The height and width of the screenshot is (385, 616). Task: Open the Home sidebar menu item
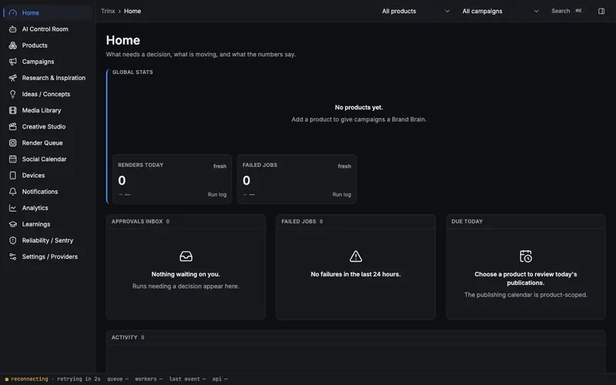48,13
